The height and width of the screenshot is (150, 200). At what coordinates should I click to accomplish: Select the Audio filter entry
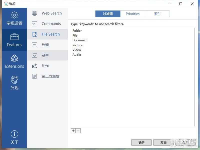(77, 55)
